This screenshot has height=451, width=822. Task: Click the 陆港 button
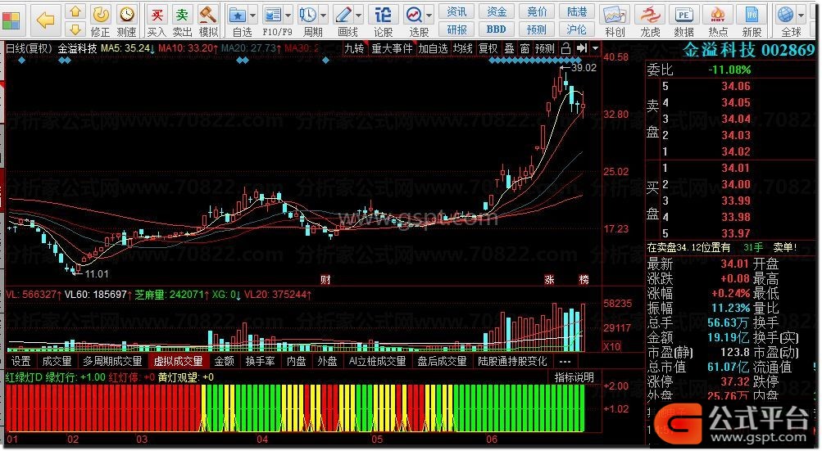click(577, 11)
